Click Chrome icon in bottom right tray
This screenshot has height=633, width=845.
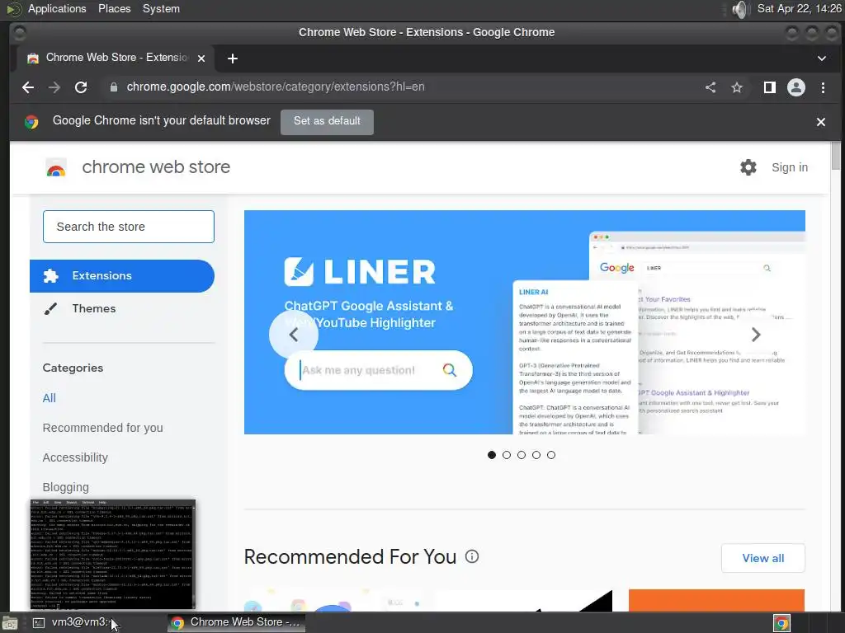[782, 623]
